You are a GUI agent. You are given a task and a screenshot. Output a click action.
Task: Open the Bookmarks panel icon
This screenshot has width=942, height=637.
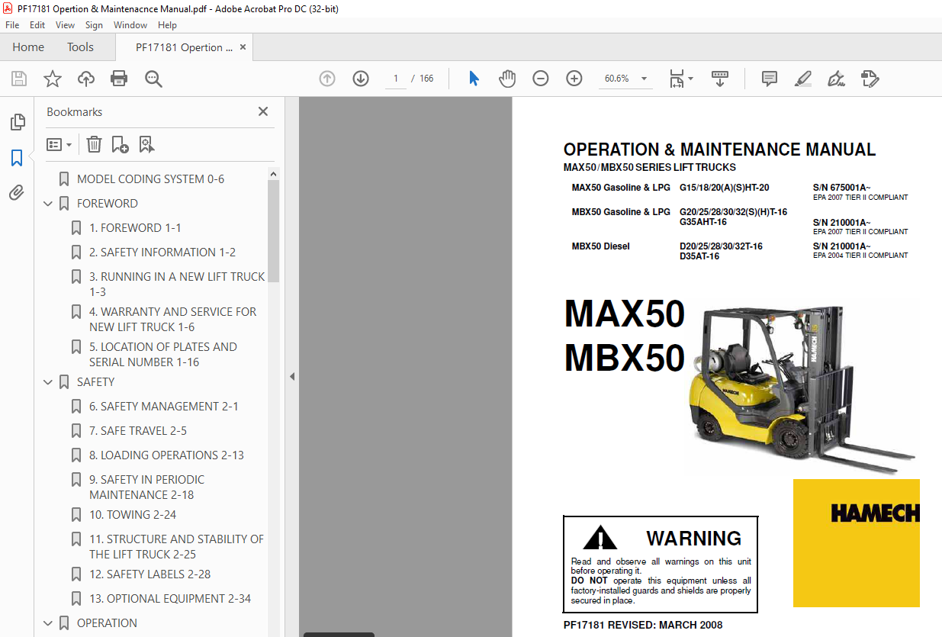pyautogui.click(x=17, y=158)
